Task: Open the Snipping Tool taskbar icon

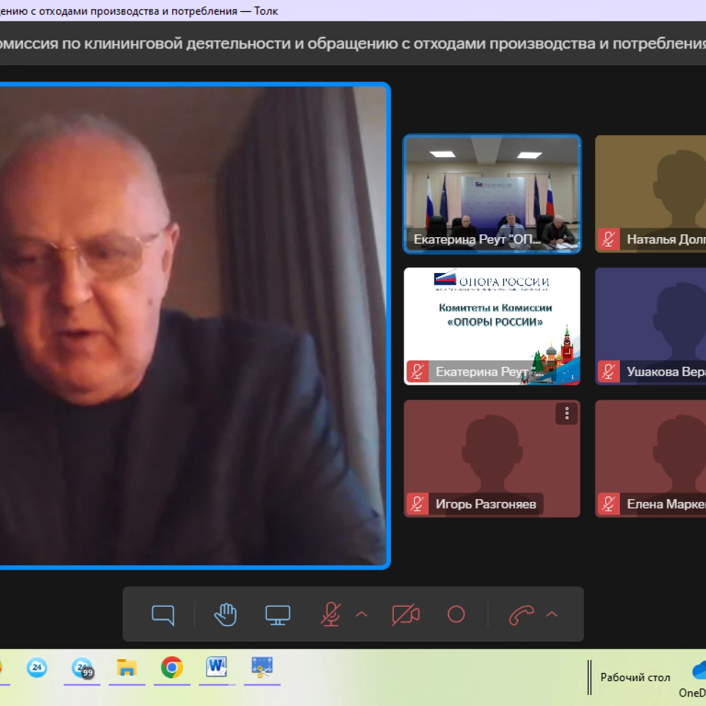Action: pyautogui.click(x=262, y=667)
